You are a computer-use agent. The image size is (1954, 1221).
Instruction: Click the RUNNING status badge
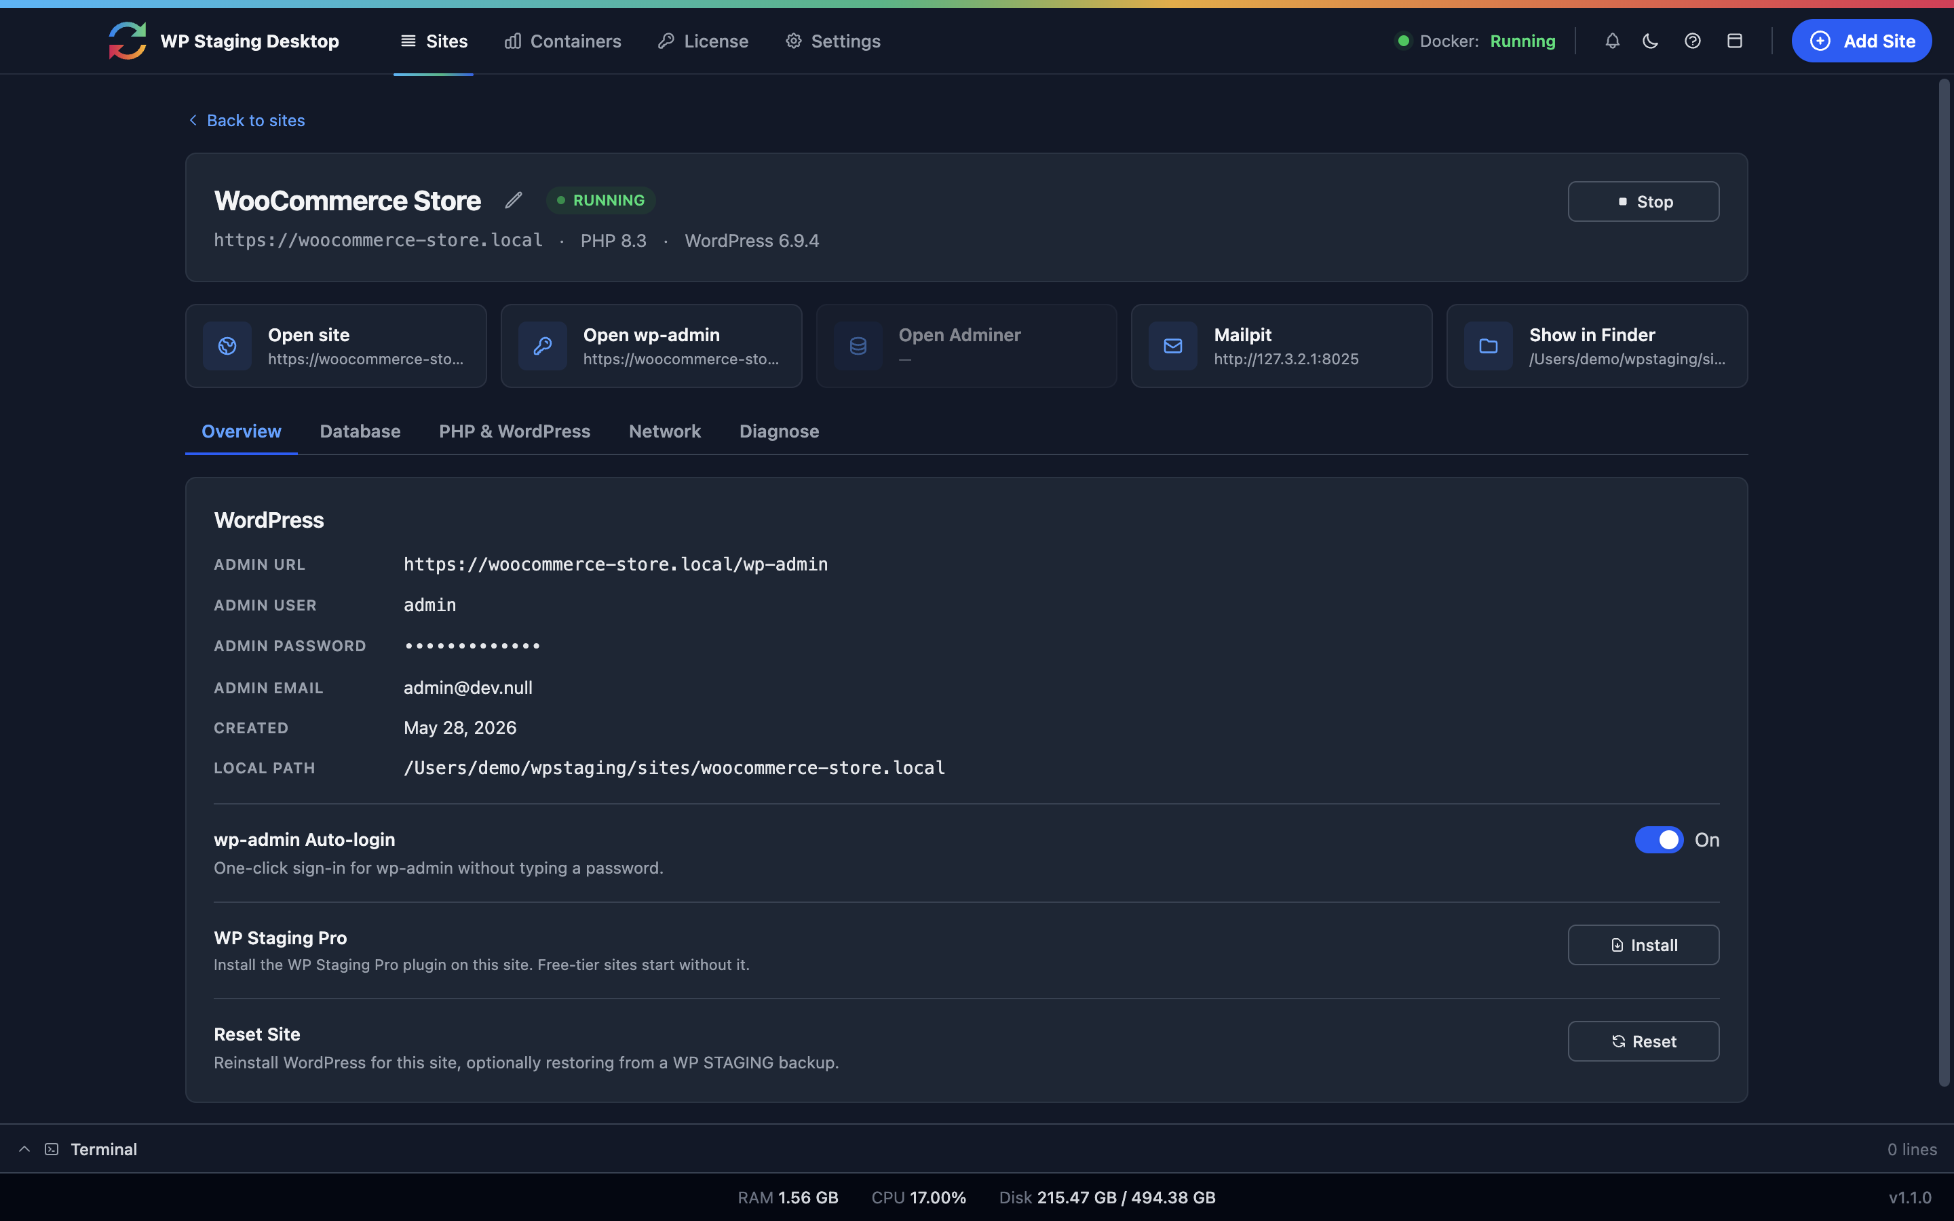(x=600, y=200)
